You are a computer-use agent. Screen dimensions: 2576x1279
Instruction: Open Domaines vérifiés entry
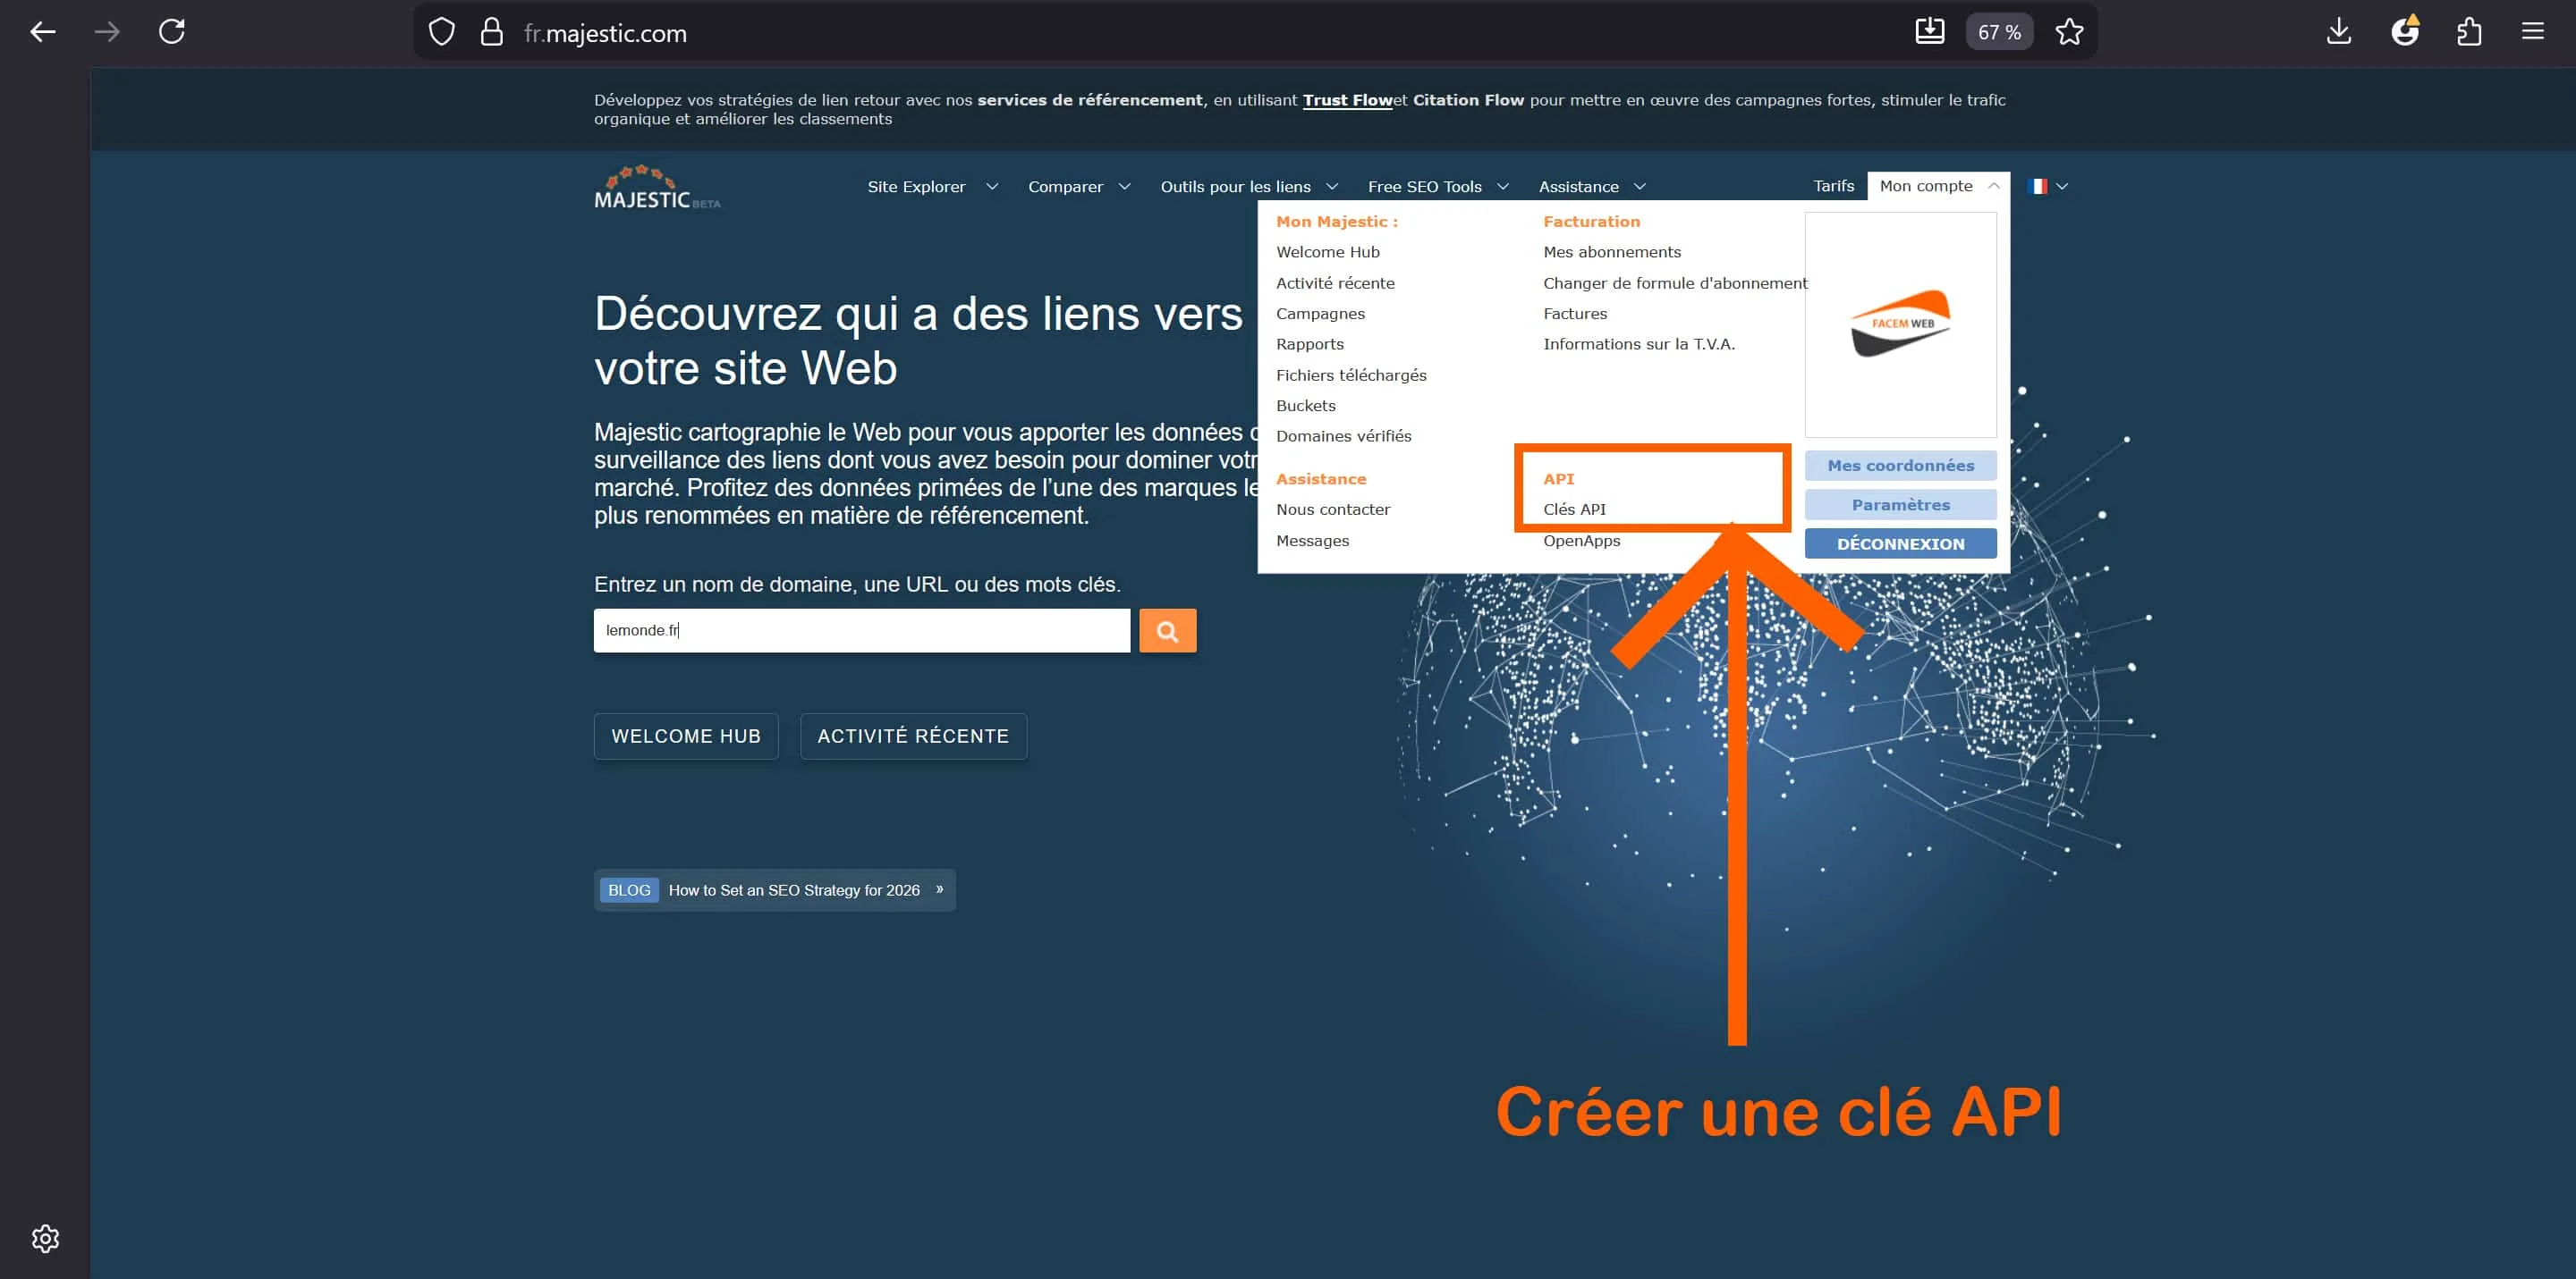point(1343,435)
